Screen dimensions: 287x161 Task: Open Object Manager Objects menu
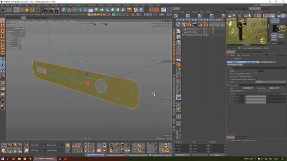point(195,12)
